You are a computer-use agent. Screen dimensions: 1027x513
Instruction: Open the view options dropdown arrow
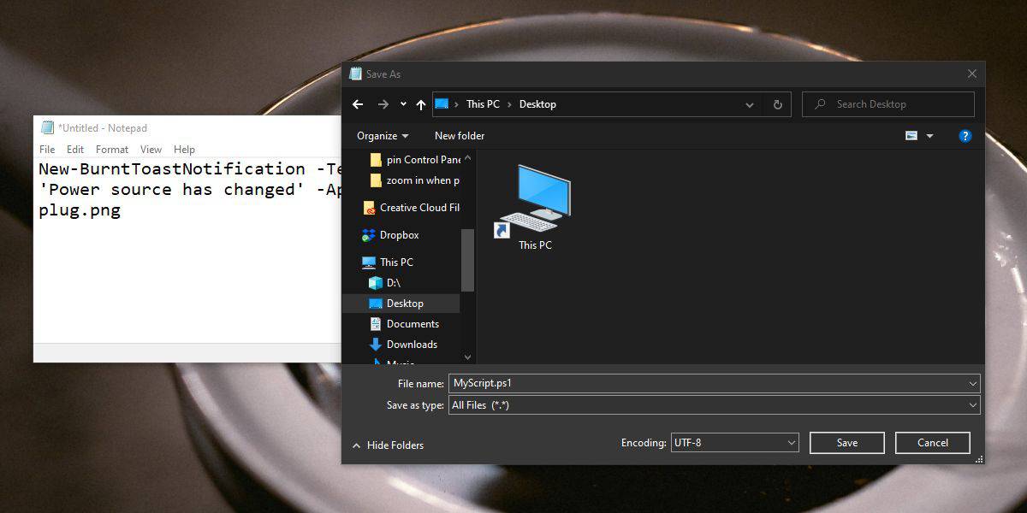(x=929, y=136)
